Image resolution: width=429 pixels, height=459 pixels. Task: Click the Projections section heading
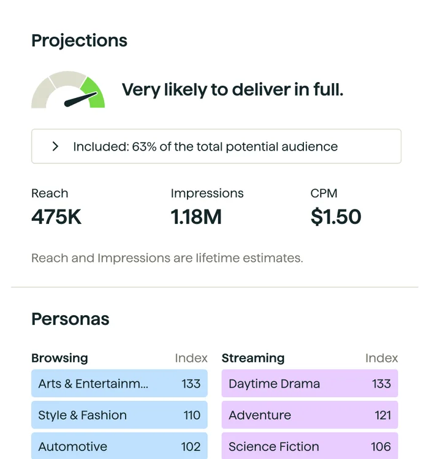click(x=80, y=41)
